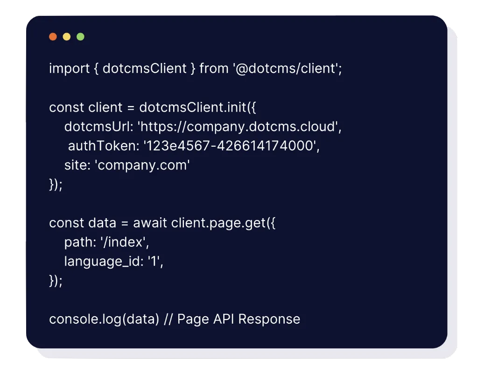Click the 'dotcmsClient.init({' call

point(197,107)
